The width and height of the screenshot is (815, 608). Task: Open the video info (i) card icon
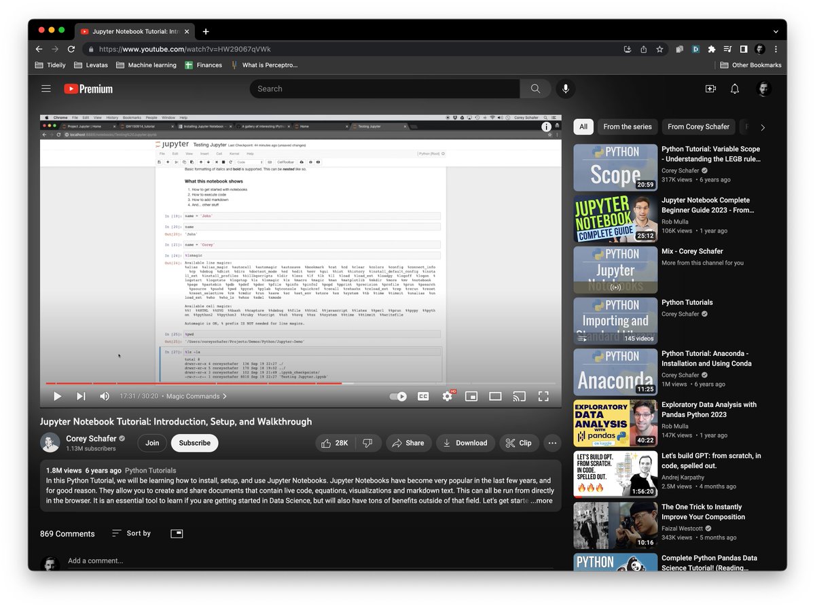coord(546,127)
